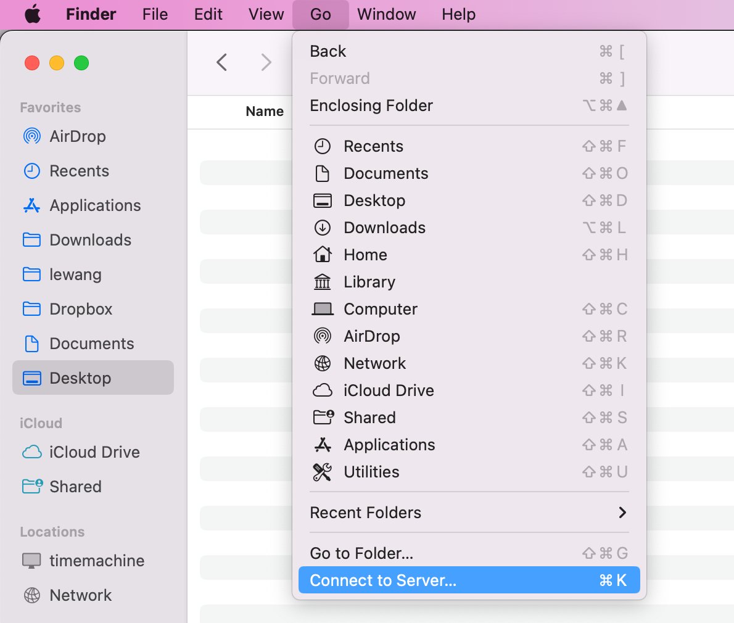The image size is (734, 623).
Task: Click the Recents clock icon in sidebar
Action: (x=32, y=171)
